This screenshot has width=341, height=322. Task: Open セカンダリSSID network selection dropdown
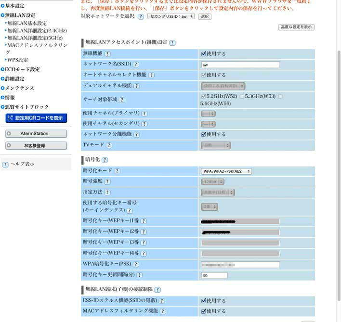point(171,16)
